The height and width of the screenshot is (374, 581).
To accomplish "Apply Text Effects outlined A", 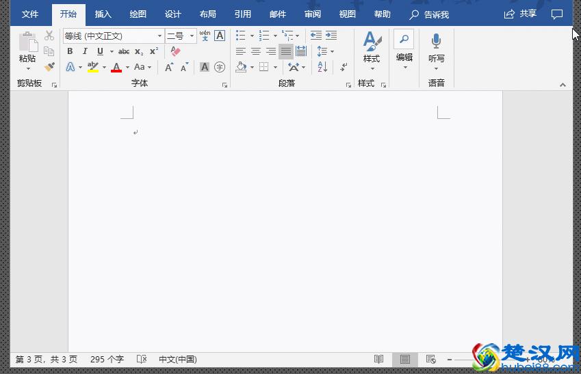I will [x=70, y=67].
